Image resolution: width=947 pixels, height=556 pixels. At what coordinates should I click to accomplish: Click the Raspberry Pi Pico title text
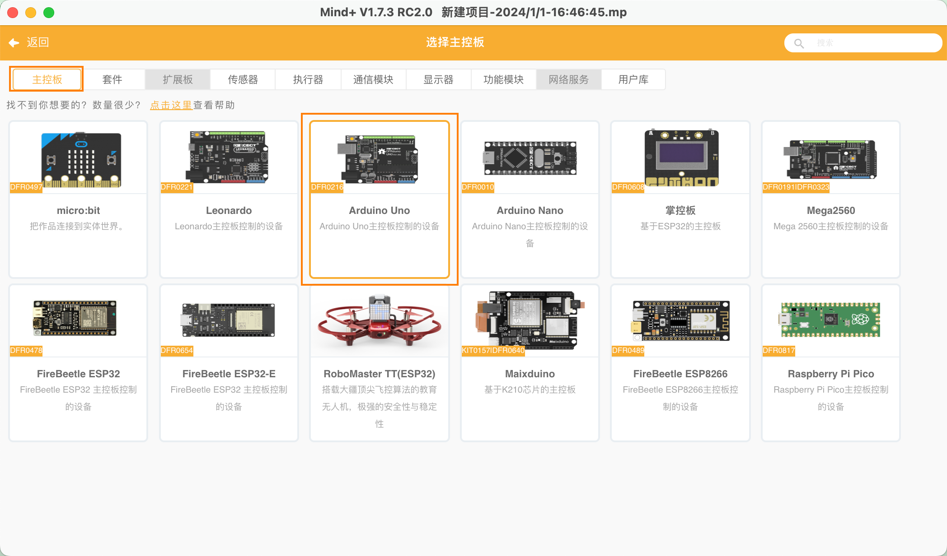click(x=831, y=374)
